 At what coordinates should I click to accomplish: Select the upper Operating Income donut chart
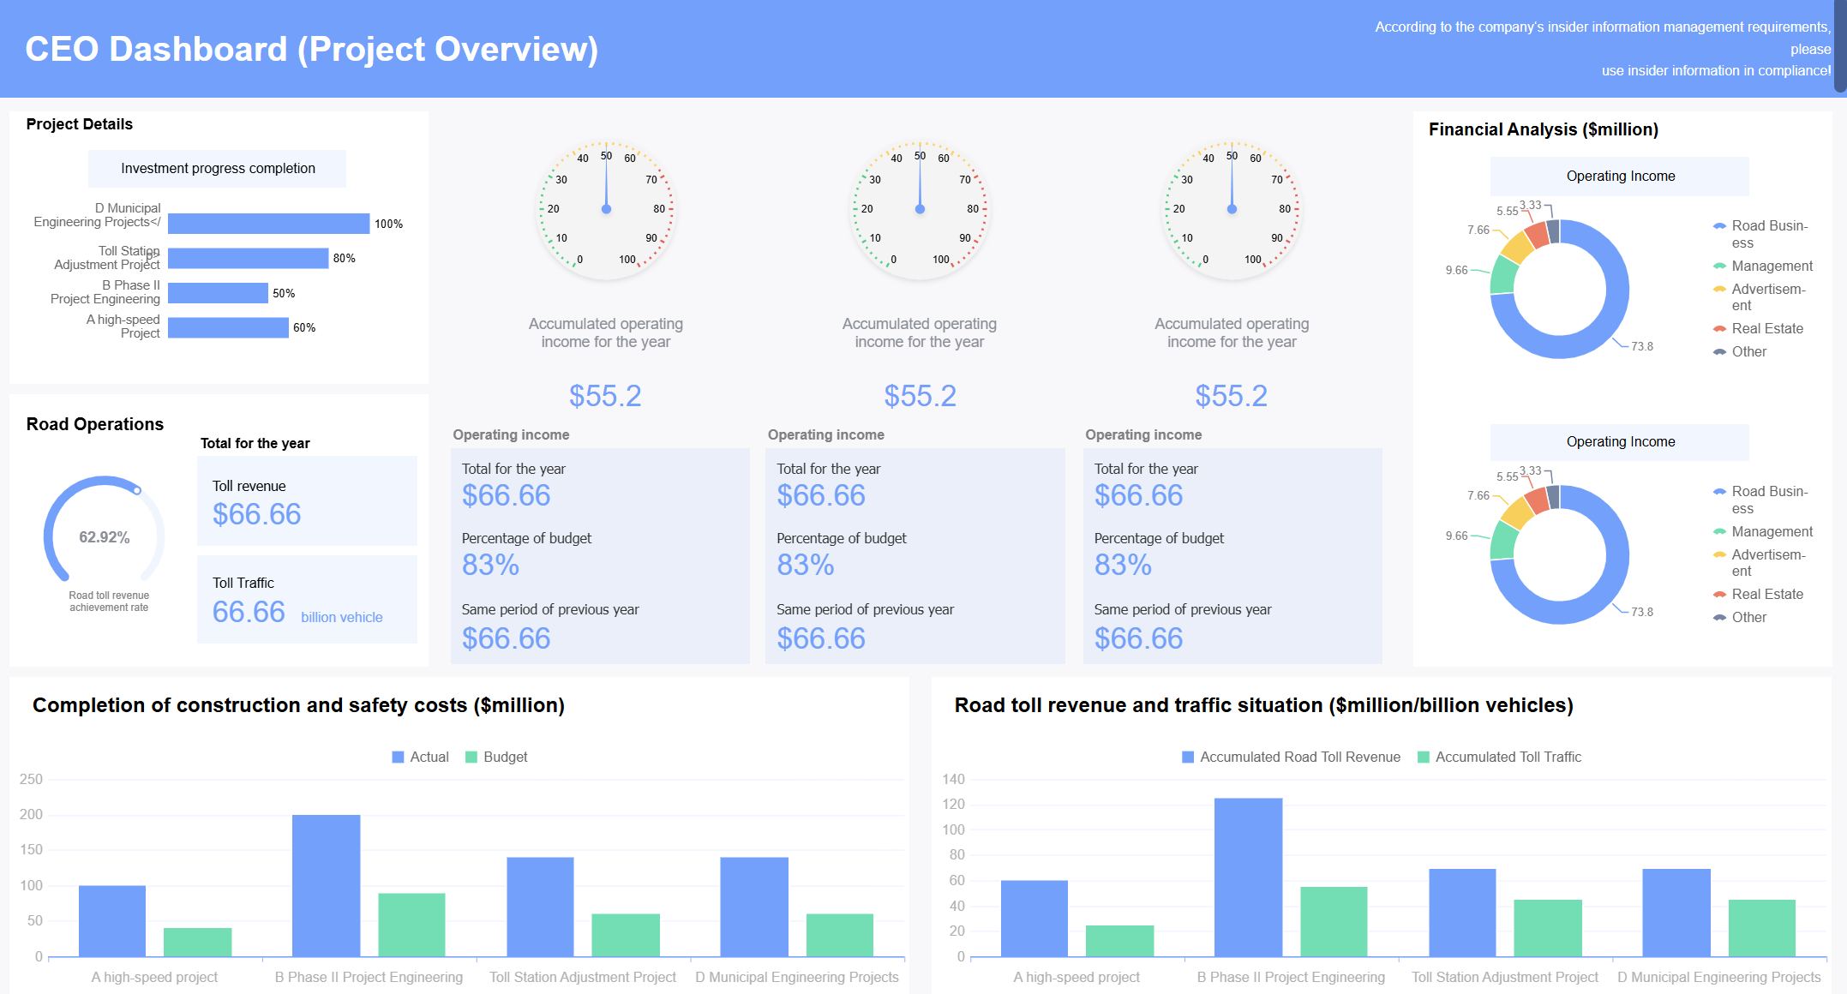point(1560,289)
